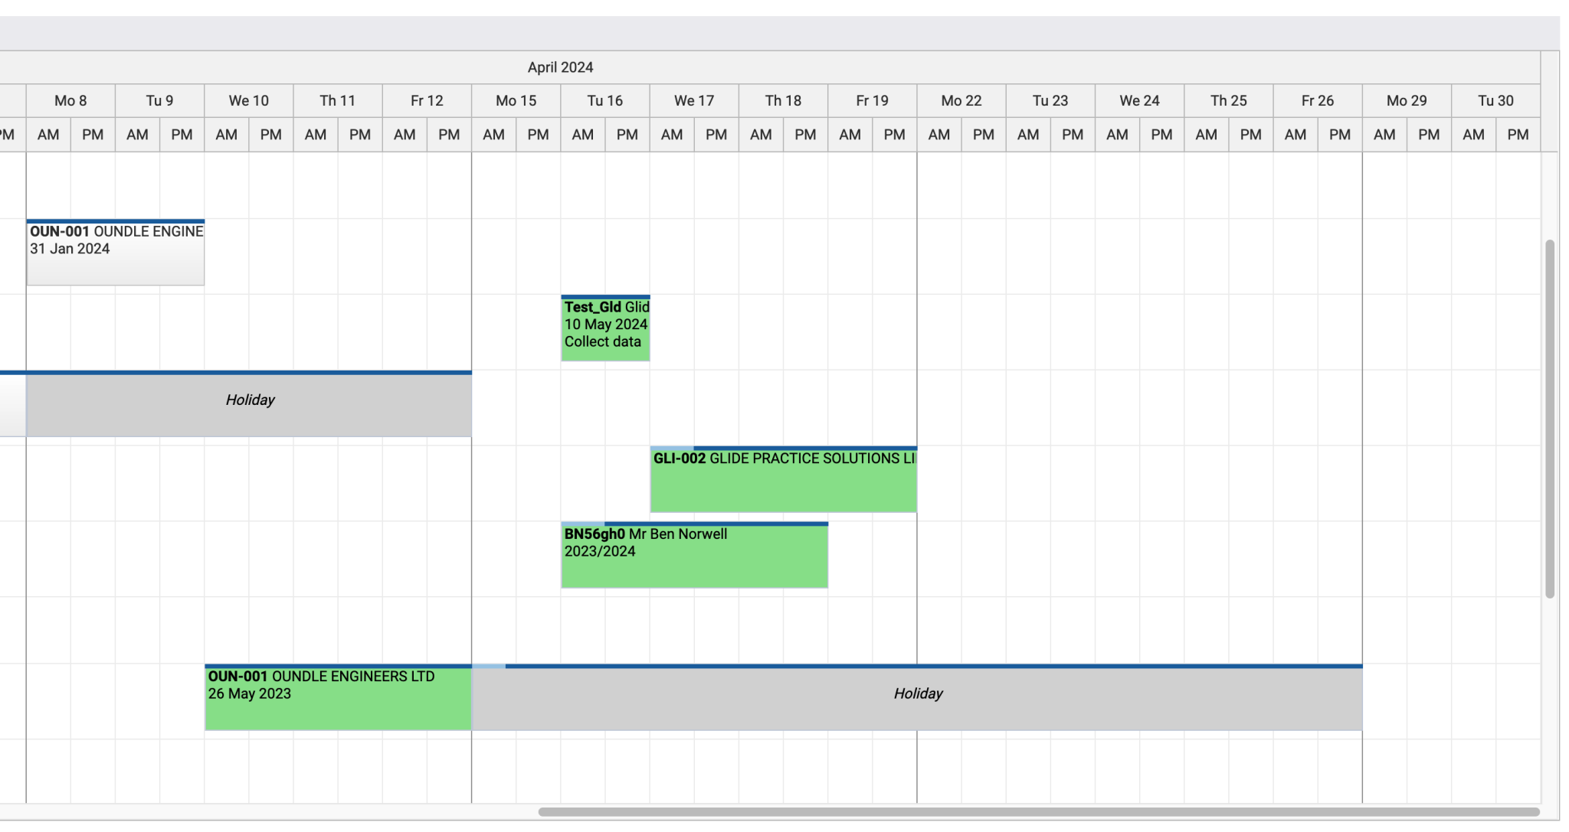
Task: Click the PM sub-header under Fr 19
Action: [x=893, y=134]
